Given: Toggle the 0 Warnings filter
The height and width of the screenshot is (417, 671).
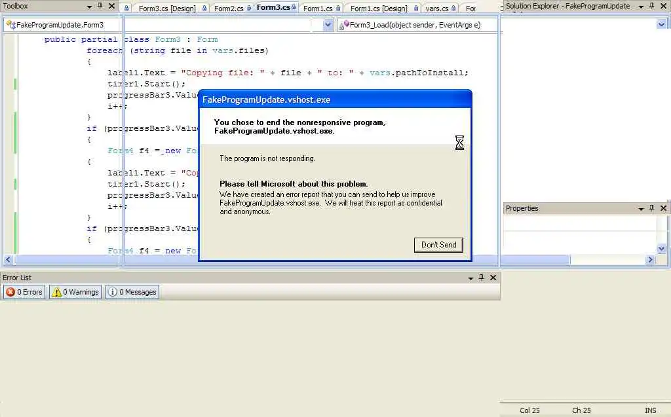Looking at the screenshot, I should tap(75, 292).
